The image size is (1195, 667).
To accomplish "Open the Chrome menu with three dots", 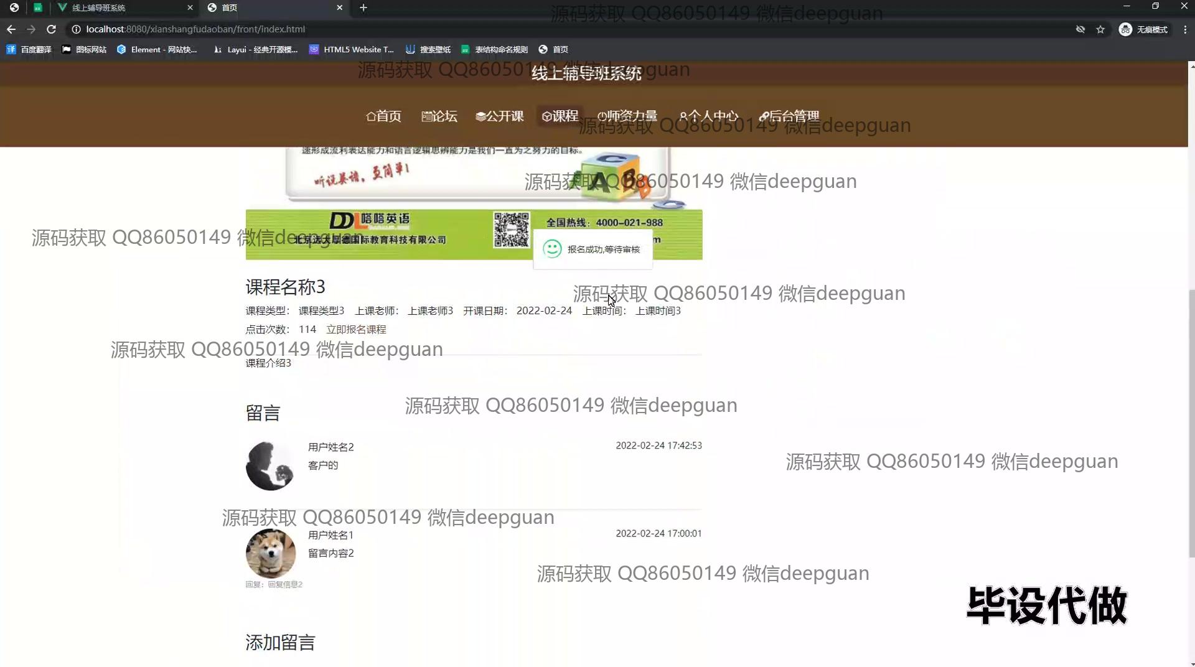I will 1185,29.
